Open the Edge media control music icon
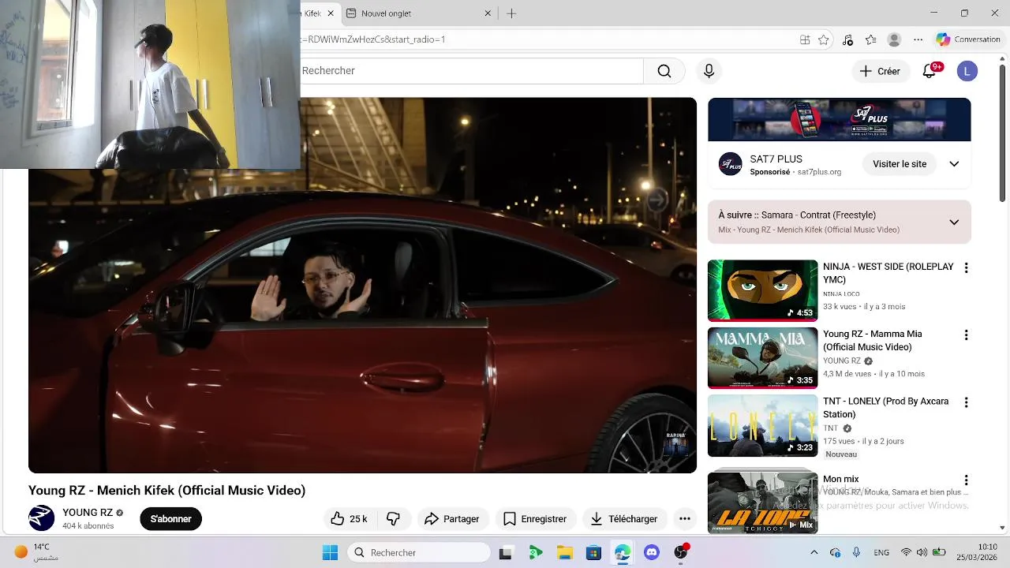This screenshot has height=568, width=1010. tap(847, 39)
